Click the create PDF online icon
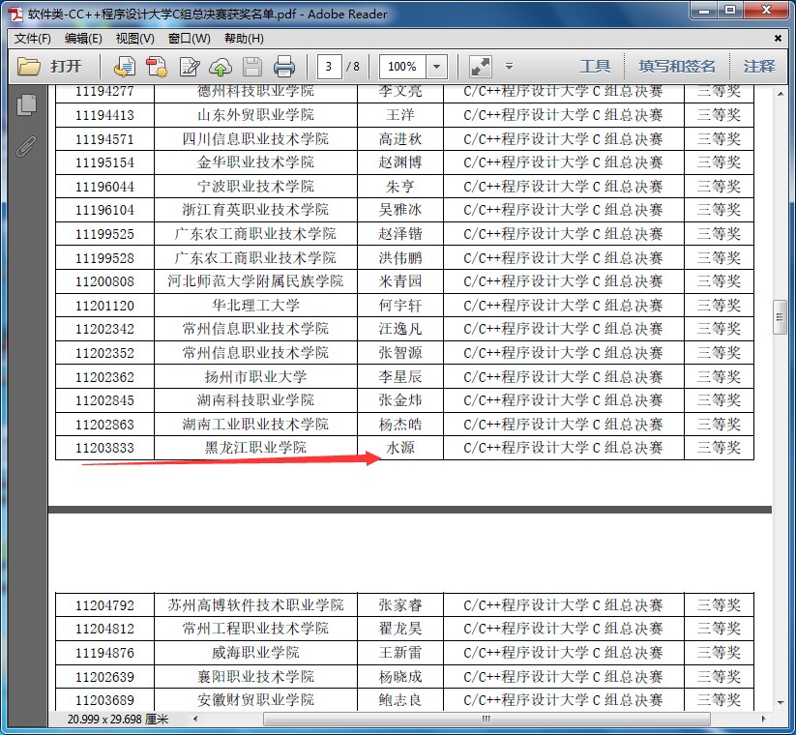The width and height of the screenshot is (796, 735). pos(124,67)
